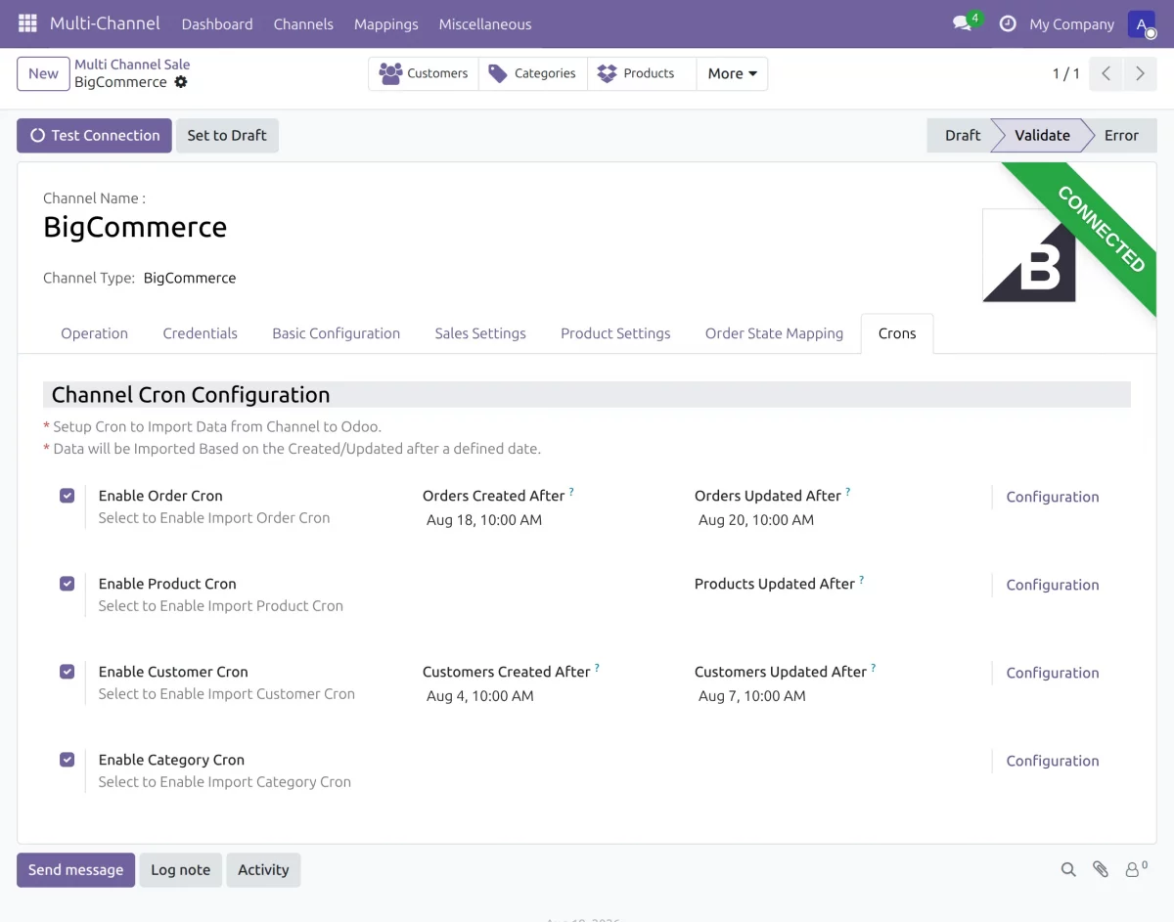Go to the previous record arrow

(x=1106, y=73)
